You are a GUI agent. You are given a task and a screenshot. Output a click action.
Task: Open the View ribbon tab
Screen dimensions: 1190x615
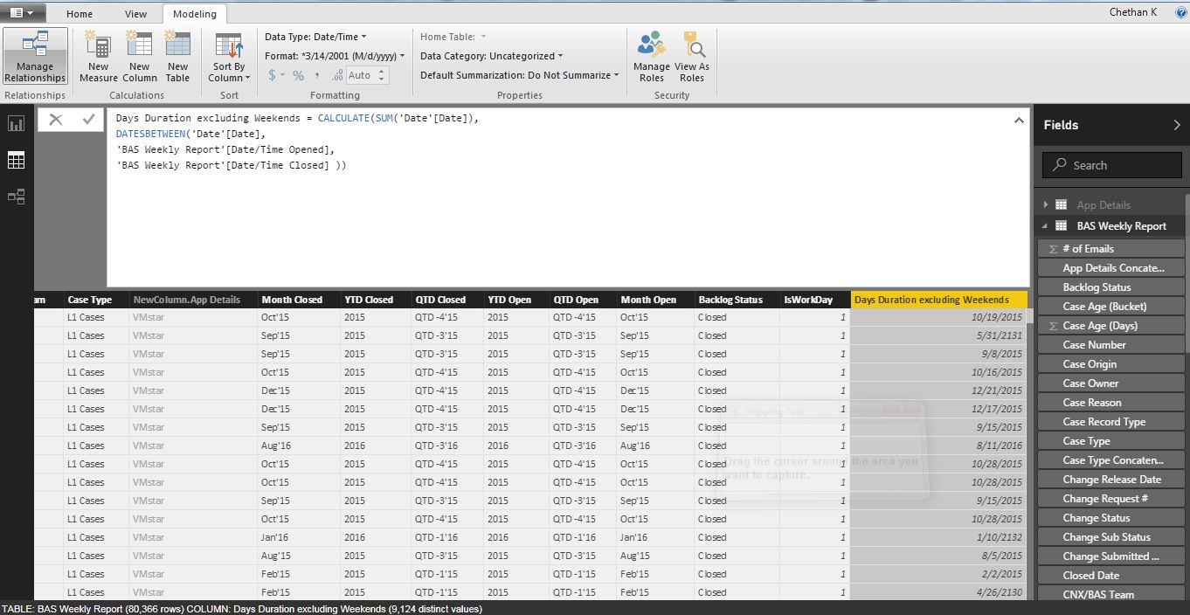pos(135,13)
